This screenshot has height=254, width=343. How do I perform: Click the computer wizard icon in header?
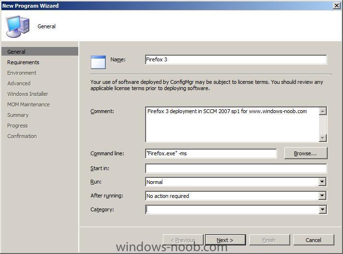[17, 26]
